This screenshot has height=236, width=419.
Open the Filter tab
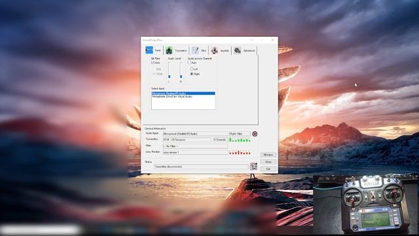click(x=199, y=50)
